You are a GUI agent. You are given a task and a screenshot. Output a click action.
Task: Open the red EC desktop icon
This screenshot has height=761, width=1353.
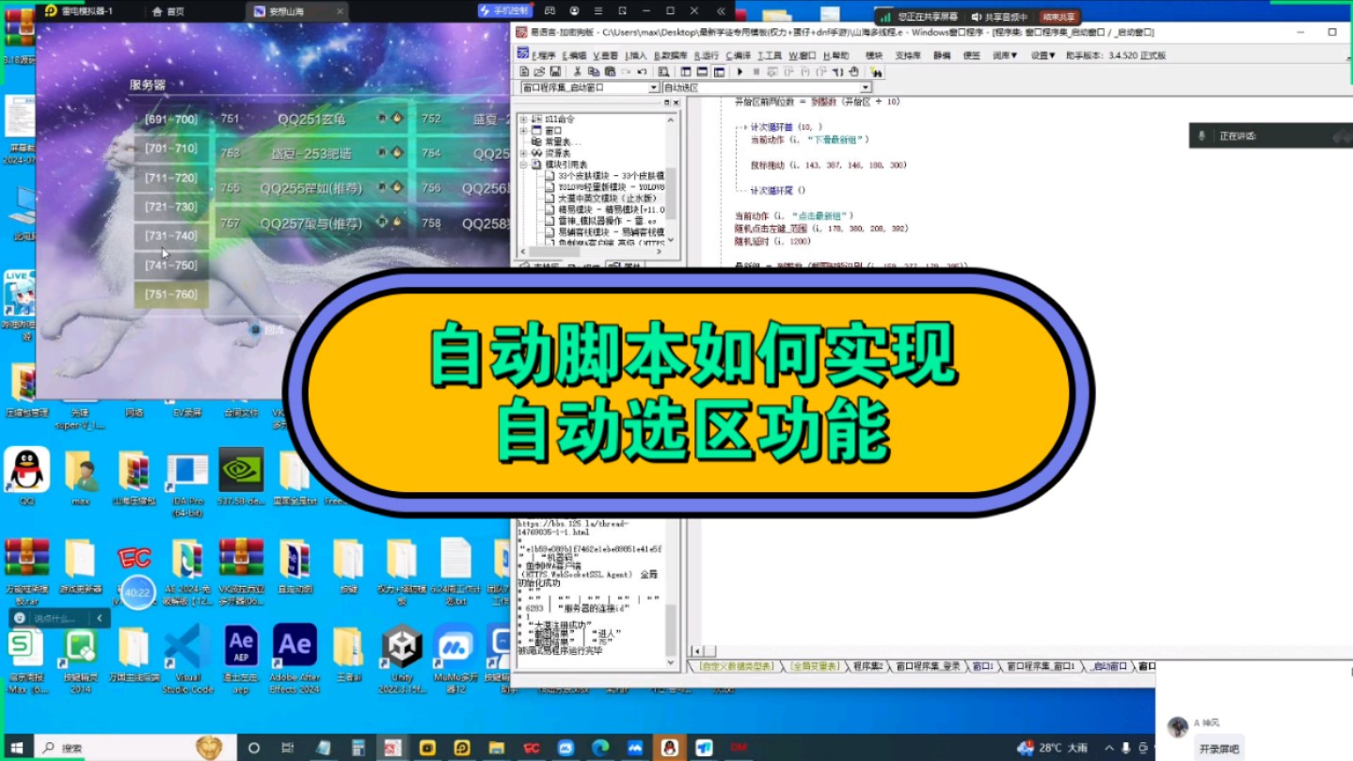[x=135, y=559]
